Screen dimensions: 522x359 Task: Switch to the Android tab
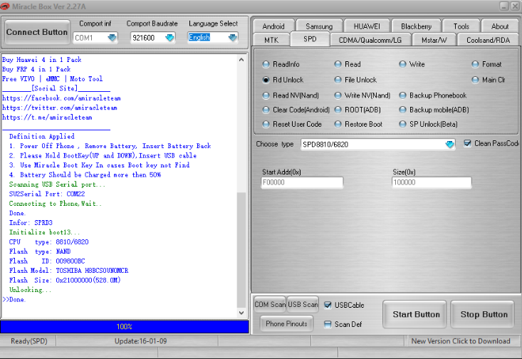(273, 26)
